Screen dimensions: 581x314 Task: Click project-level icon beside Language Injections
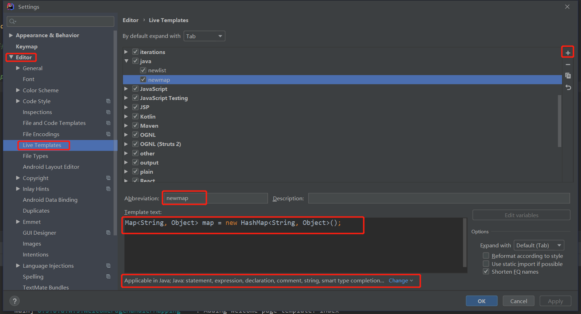[108, 266]
